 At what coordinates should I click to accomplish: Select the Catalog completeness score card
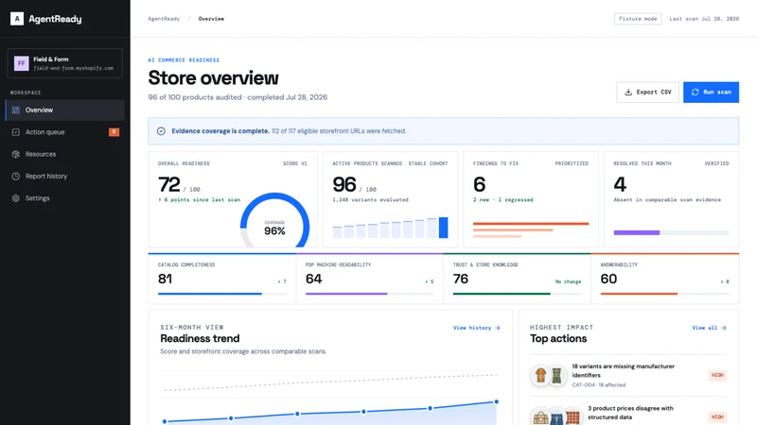(x=222, y=279)
